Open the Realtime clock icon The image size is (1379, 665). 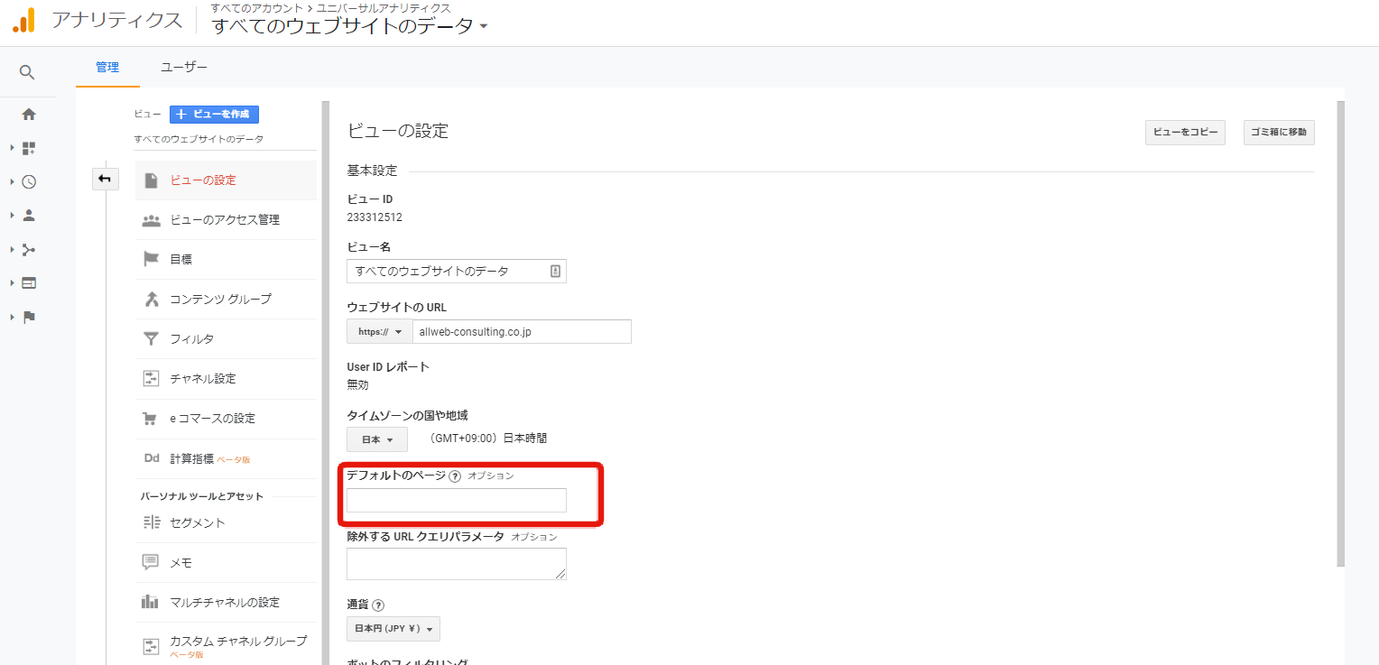tap(29, 181)
